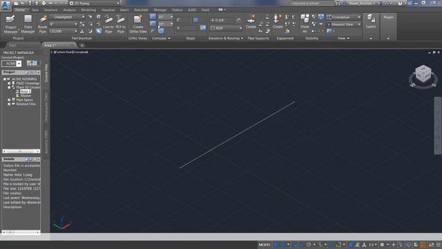Toggle the slope enable button in Slope panel
Viewport: 442px width, 249px height.
coord(202,28)
